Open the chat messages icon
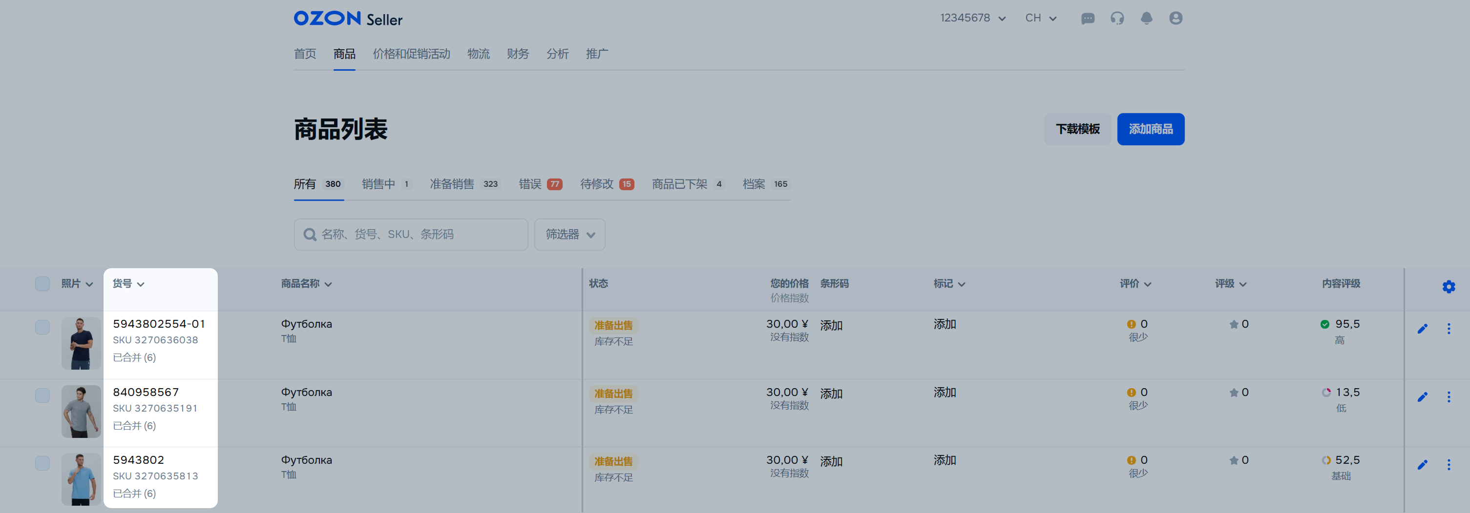The height and width of the screenshot is (513, 1470). coord(1088,18)
